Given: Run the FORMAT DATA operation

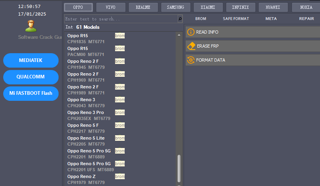Looking at the screenshot, I should (253, 60).
